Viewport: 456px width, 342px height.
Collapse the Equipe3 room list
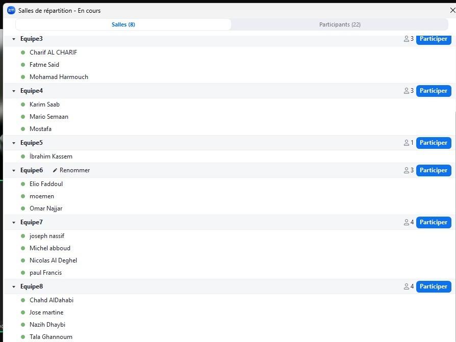tap(14, 39)
